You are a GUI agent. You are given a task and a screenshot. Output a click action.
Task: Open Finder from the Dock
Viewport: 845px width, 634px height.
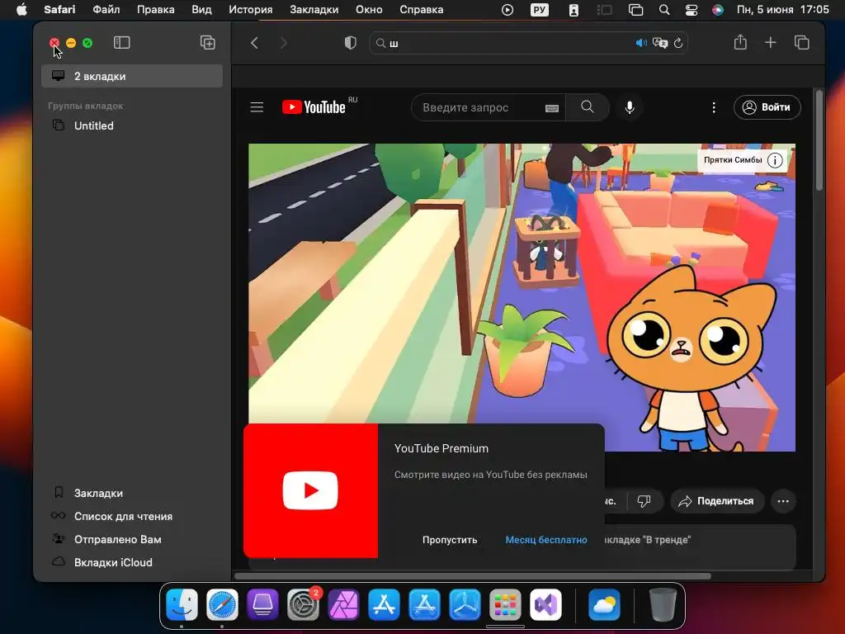click(182, 604)
